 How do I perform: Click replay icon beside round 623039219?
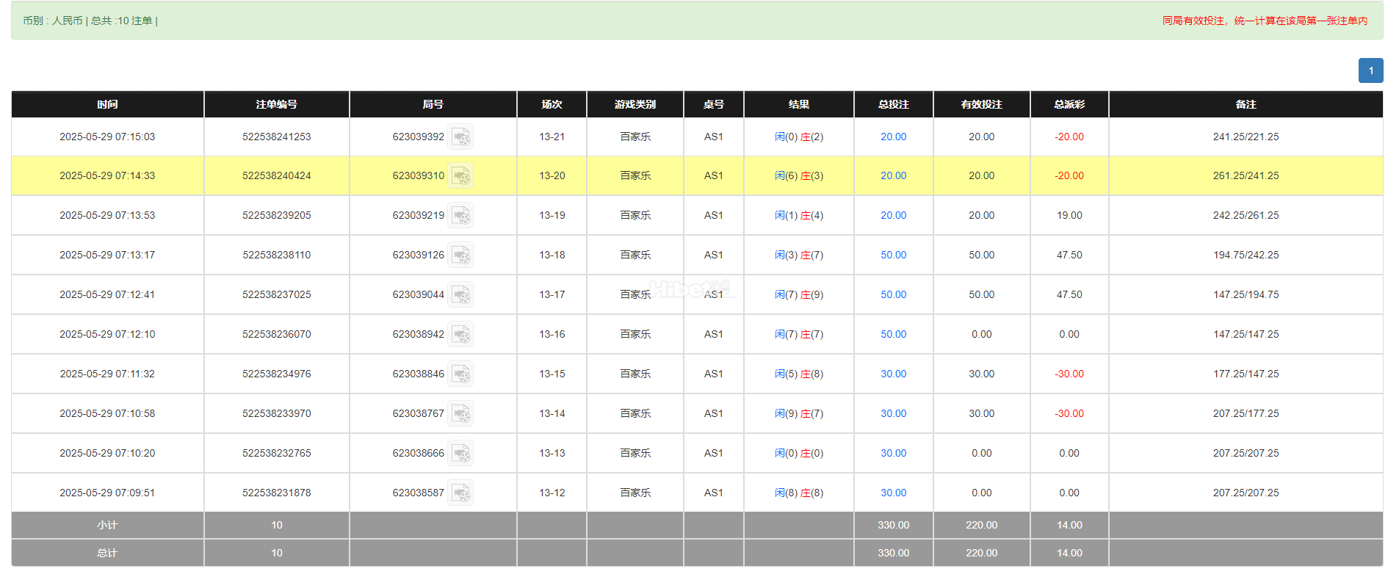460,216
